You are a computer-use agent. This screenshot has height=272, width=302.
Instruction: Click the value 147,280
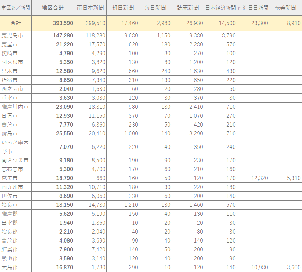(x=63, y=35)
